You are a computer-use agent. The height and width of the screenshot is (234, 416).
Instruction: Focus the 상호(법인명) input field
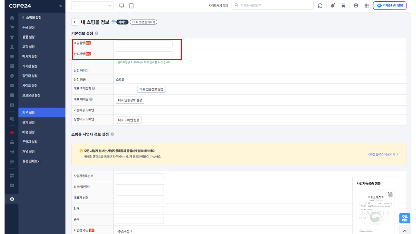point(140,188)
